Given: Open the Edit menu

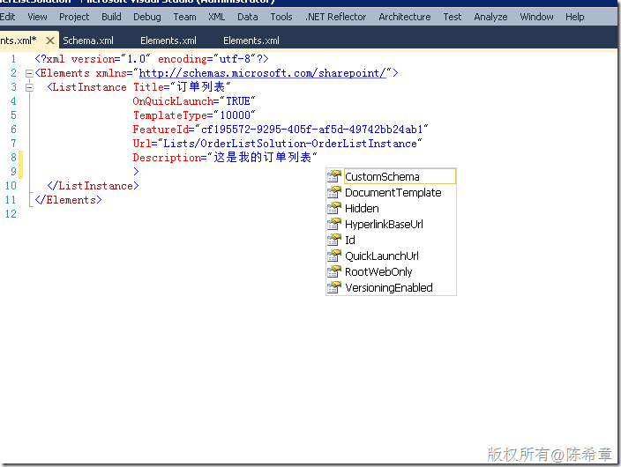Looking at the screenshot, I should tap(8, 17).
